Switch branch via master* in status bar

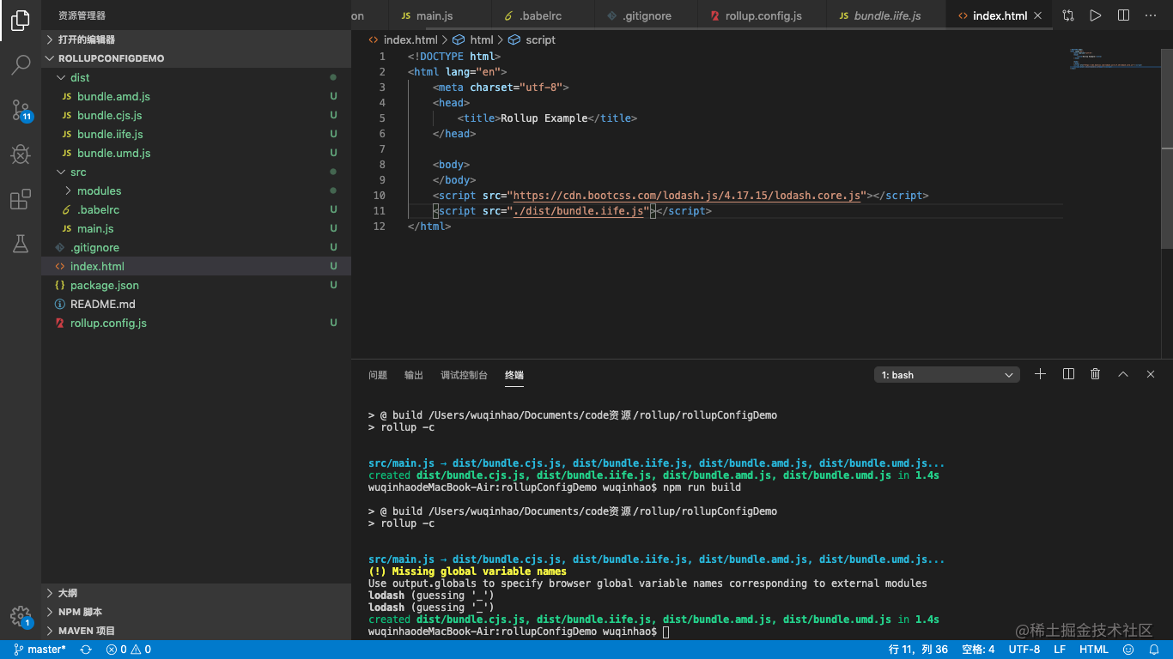(40, 650)
